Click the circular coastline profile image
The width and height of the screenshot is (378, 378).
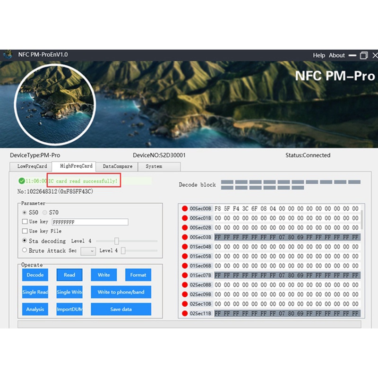click(x=54, y=104)
